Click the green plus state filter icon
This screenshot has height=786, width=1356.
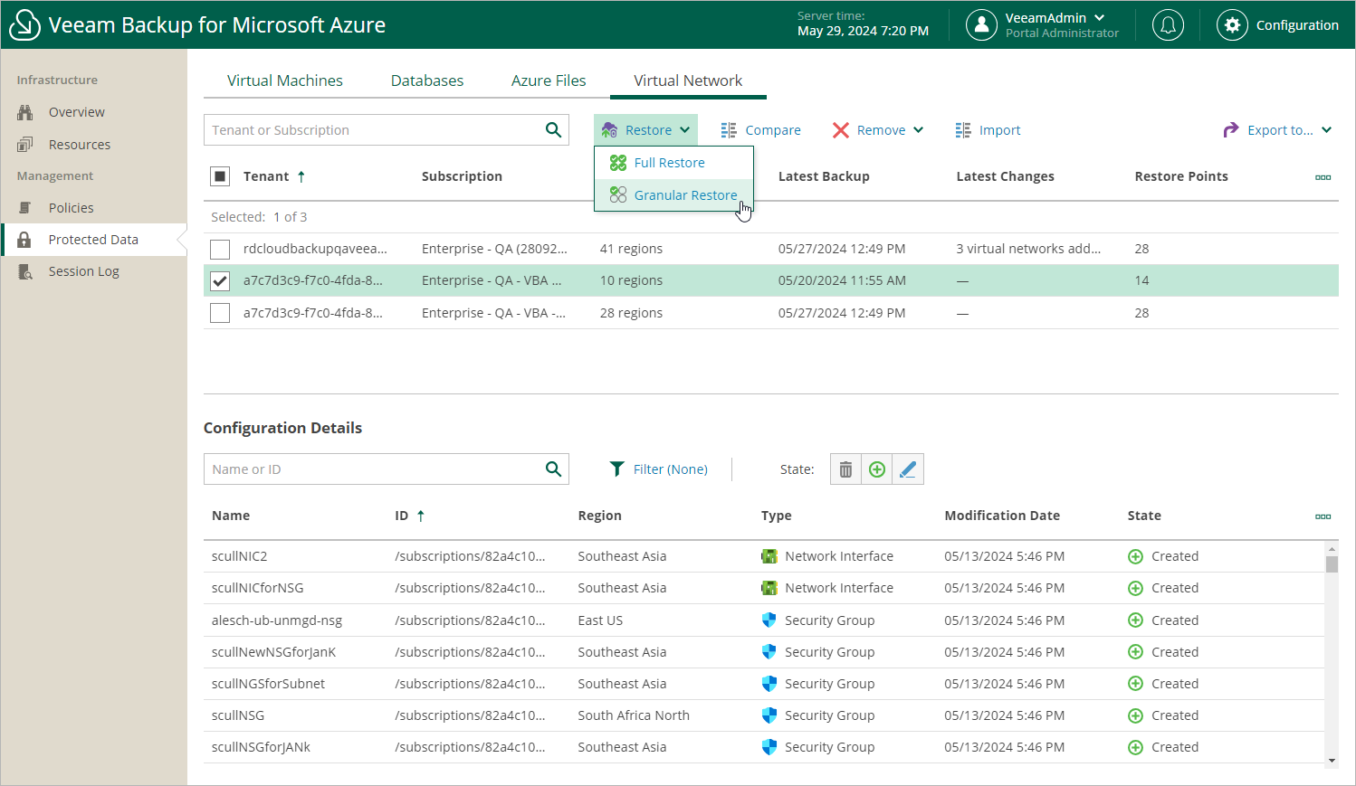(876, 469)
